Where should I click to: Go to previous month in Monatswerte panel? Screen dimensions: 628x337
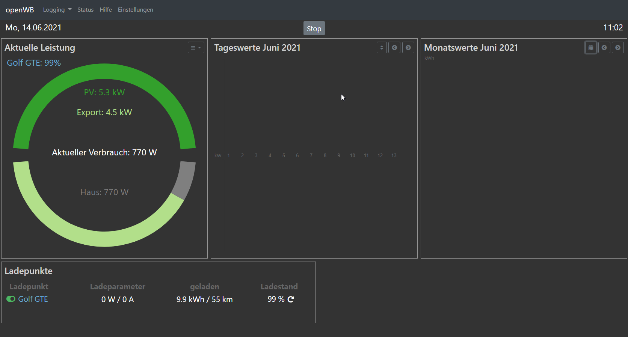coord(604,48)
